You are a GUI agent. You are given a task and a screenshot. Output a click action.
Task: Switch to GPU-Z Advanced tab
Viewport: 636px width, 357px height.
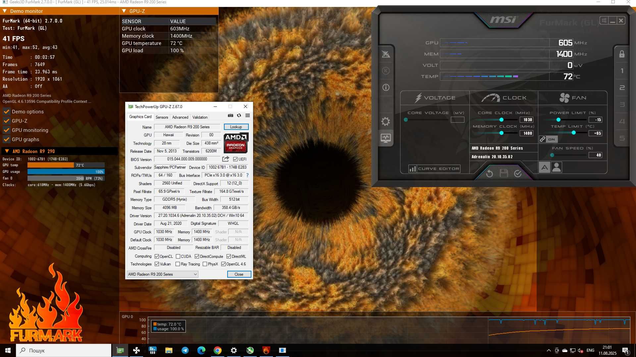180,117
